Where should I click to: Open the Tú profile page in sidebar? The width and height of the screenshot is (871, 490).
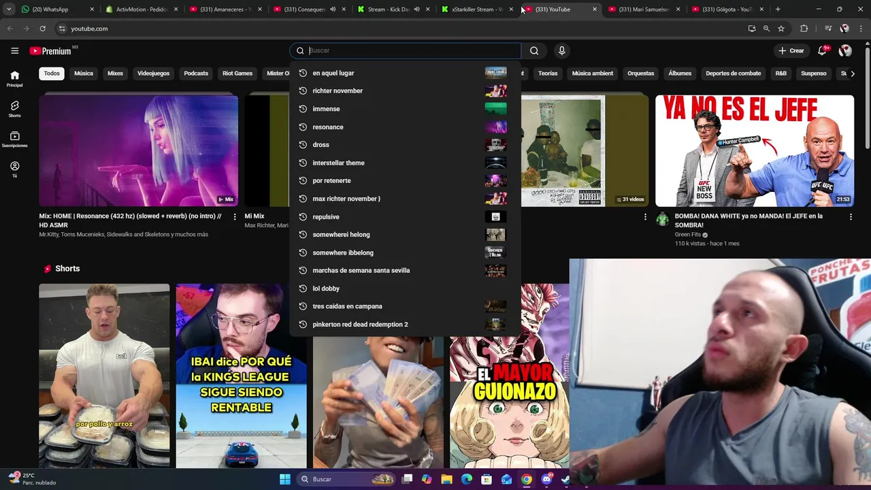coord(14,169)
